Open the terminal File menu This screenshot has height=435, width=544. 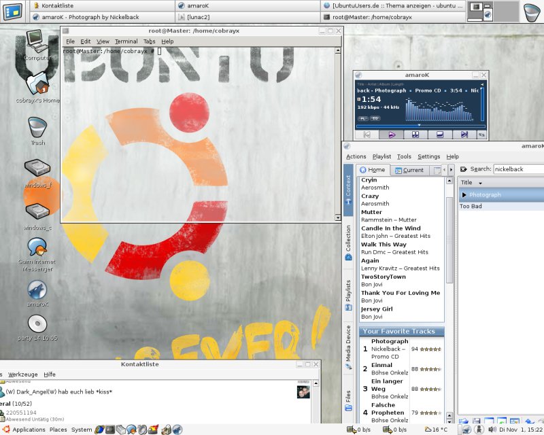tap(71, 41)
